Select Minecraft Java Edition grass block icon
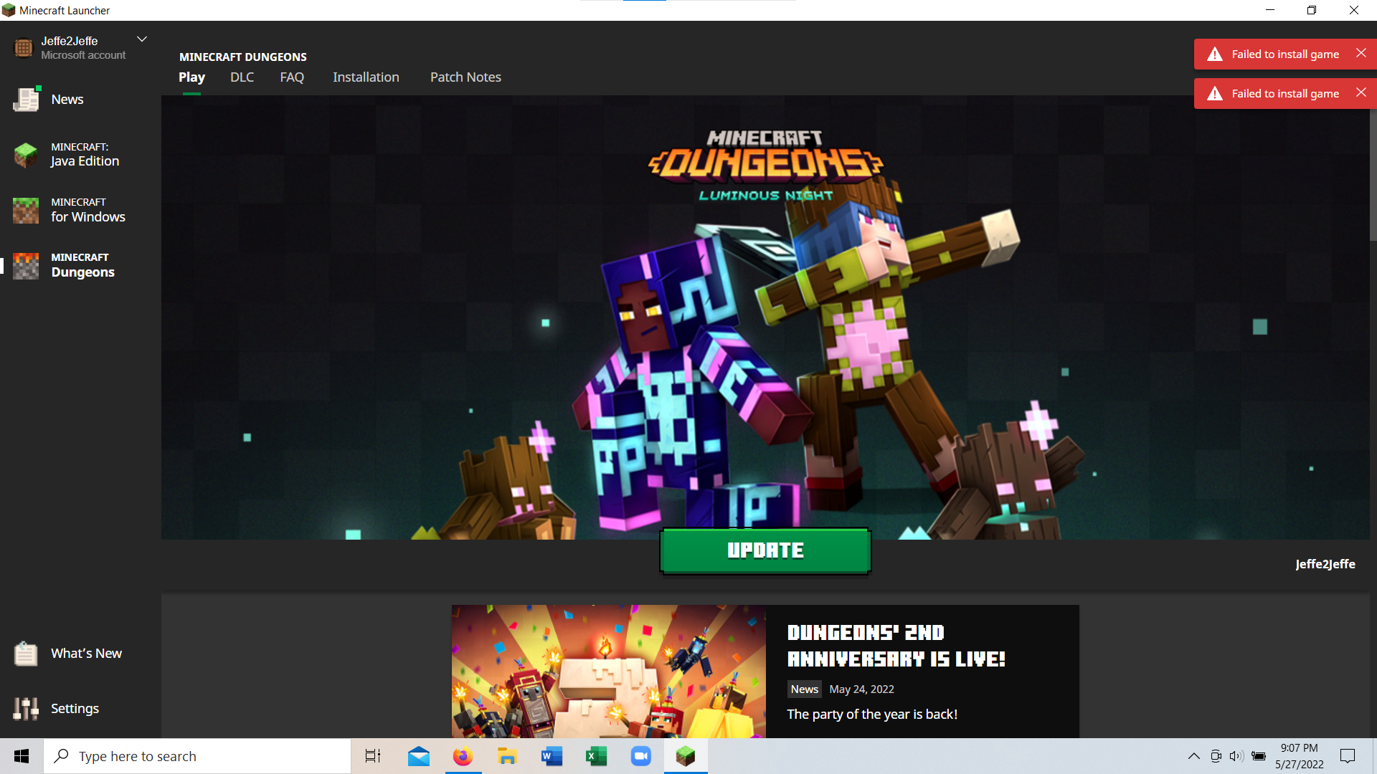This screenshot has height=774, width=1377. [27, 155]
